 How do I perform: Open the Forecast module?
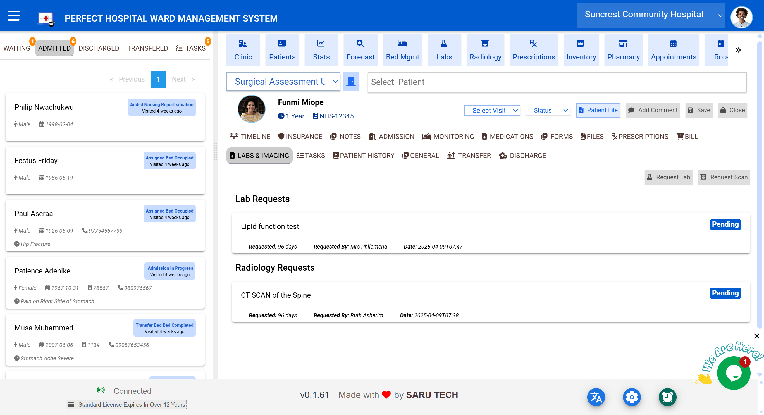coord(360,50)
